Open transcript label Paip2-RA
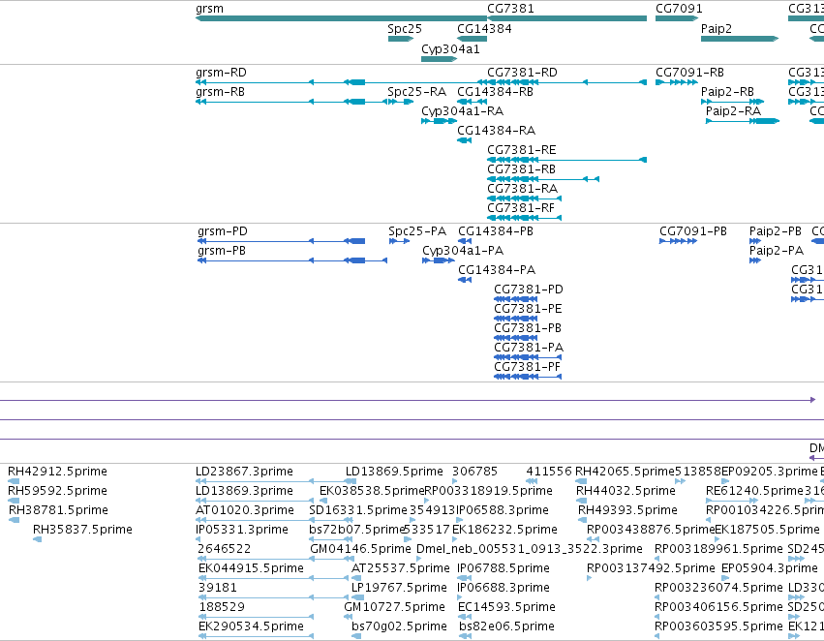The height and width of the screenshot is (641, 824). [x=733, y=111]
